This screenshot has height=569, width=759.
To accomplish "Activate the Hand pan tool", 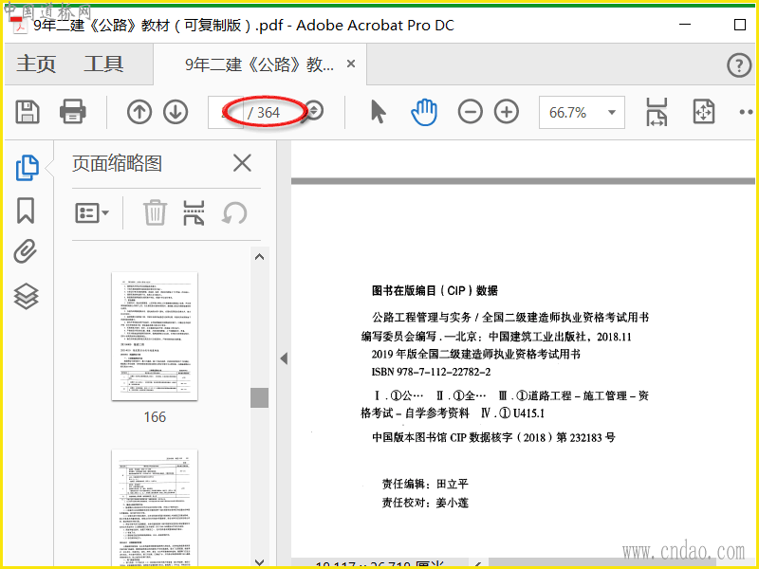I will pyautogui.click(x=424, y=112).
